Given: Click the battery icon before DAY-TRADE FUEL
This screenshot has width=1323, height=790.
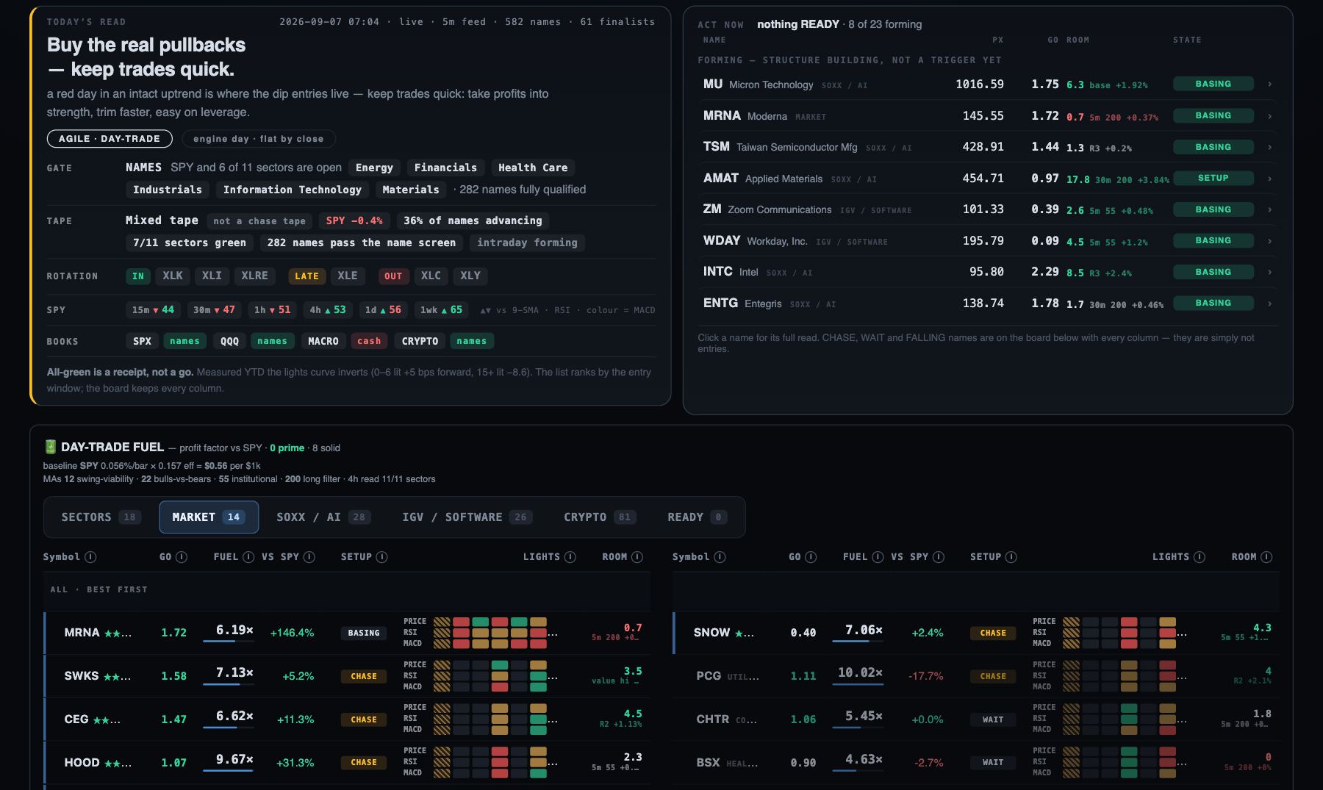Looking at the screenshot, I should click(x=50, y=447).
